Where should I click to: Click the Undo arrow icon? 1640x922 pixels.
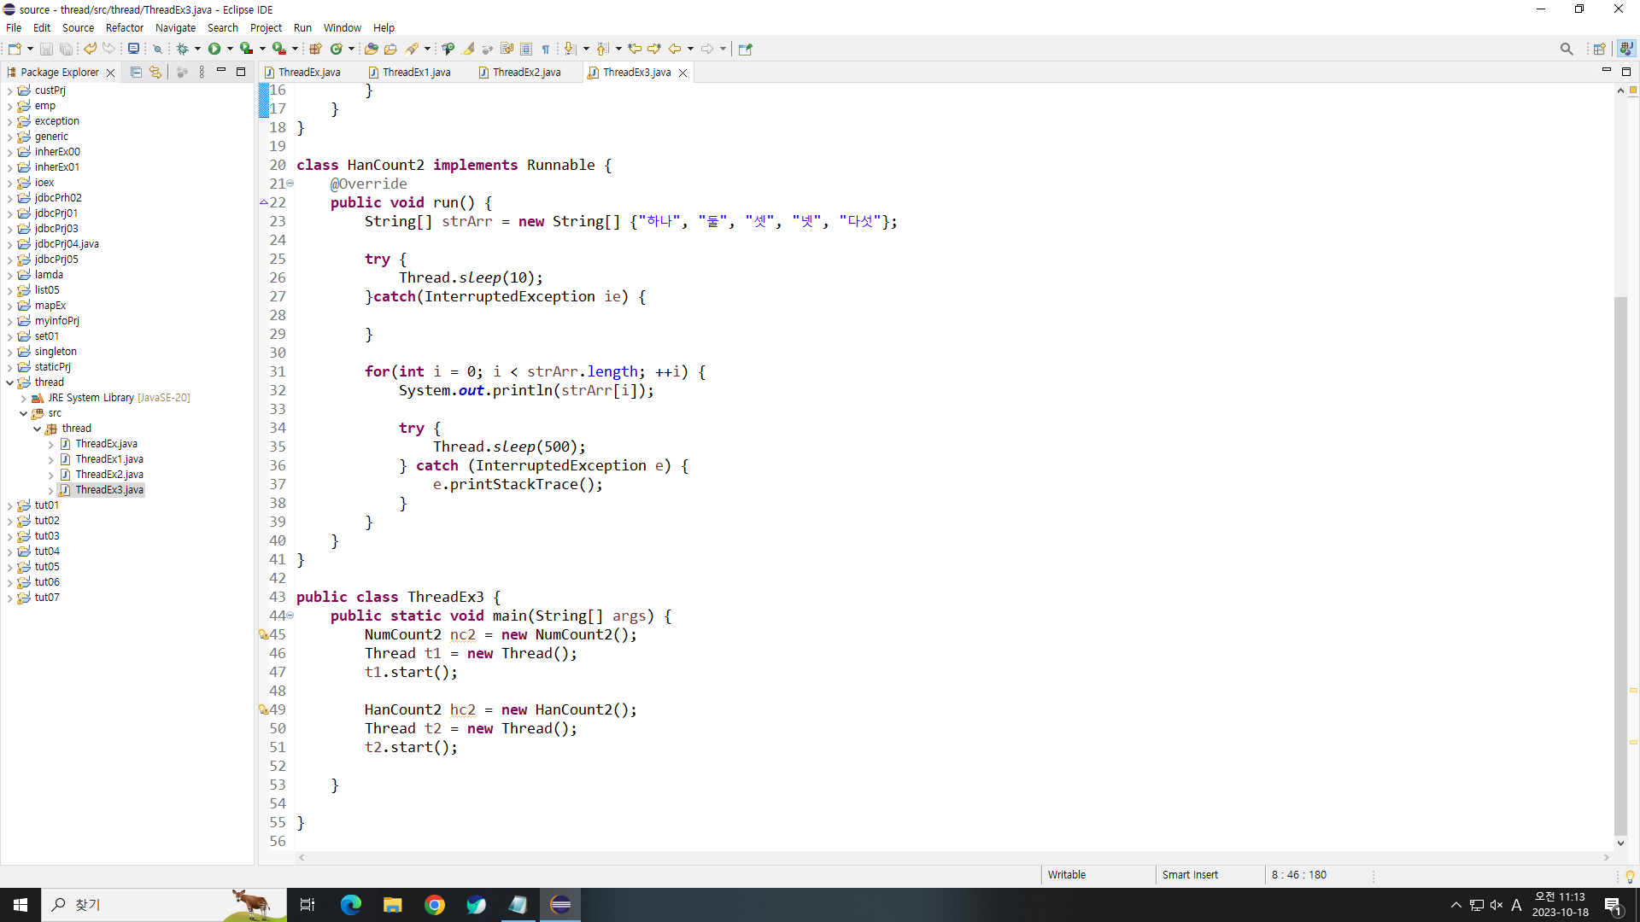(x=90, y=49)
